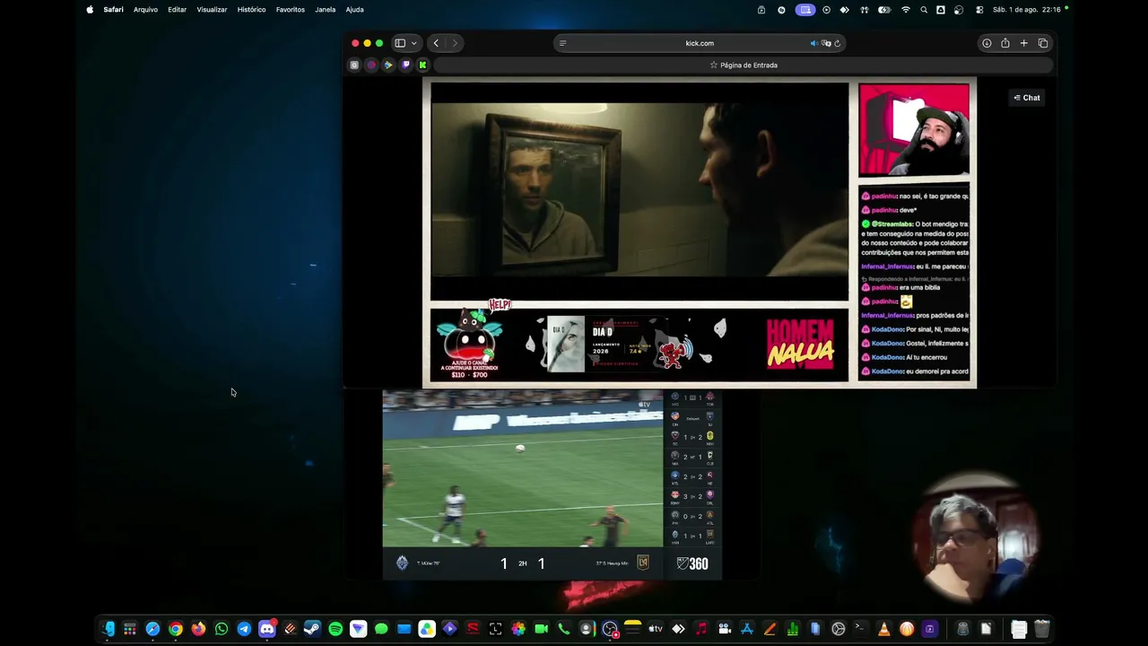
Task: Open Music from the dock
Action: 701,629
